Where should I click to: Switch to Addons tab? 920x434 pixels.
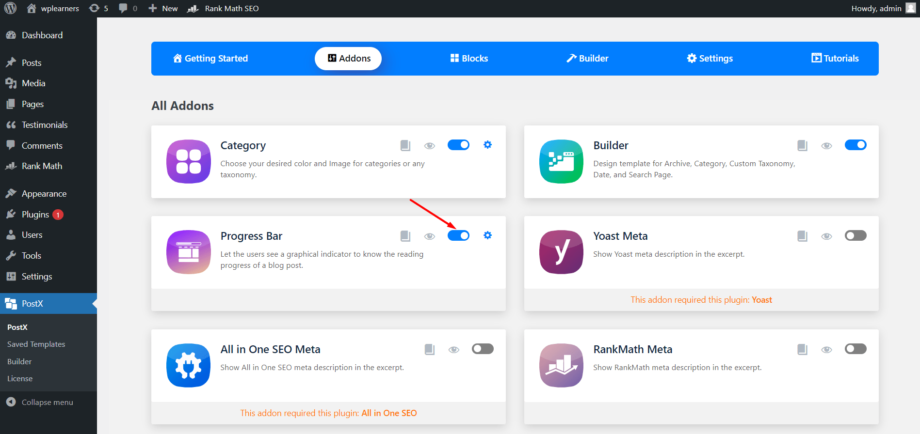[348, 59]
